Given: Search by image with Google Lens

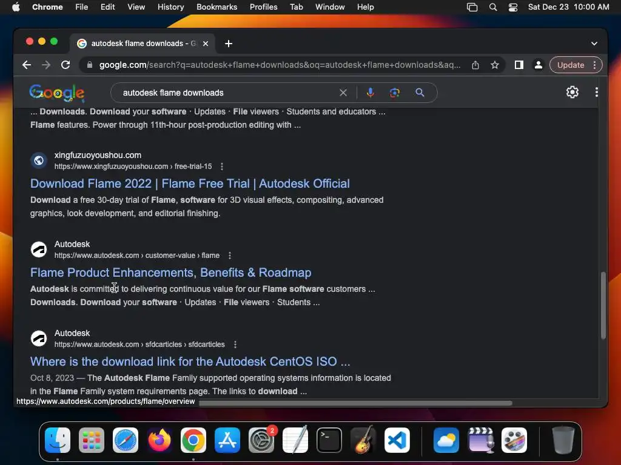Looking at the screenshot, I should point(394,93).
